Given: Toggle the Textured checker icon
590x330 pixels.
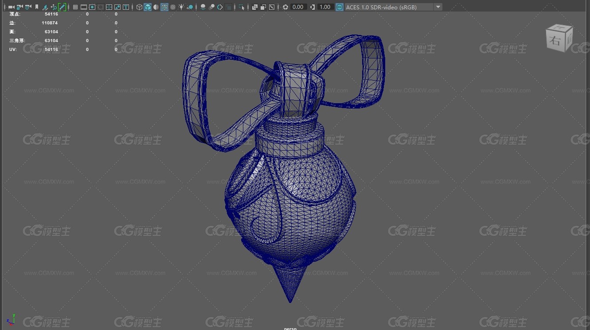Looking at the screenshot, I should pyautogui.click(x=173, y=7).
